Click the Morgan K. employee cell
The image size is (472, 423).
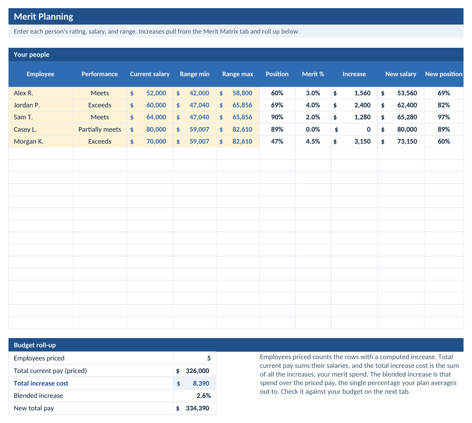click(x=41, y=141)
